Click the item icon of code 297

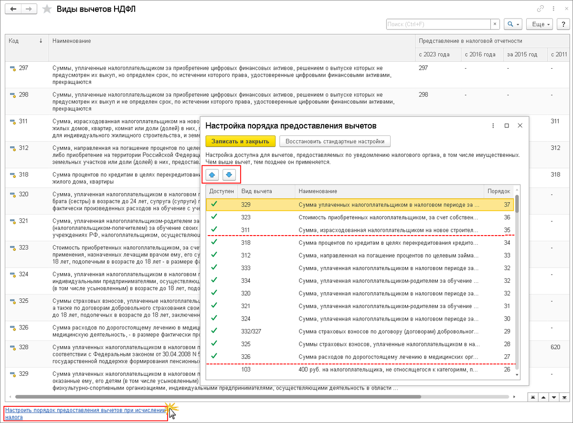(x=13, y=69)
